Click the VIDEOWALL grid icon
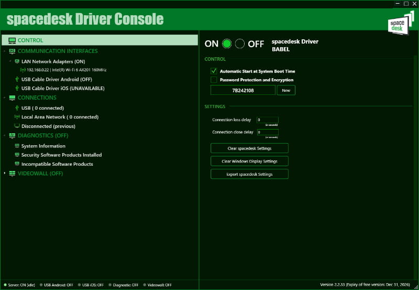Viewport: 419px width, 290px height. pos(12,174)
